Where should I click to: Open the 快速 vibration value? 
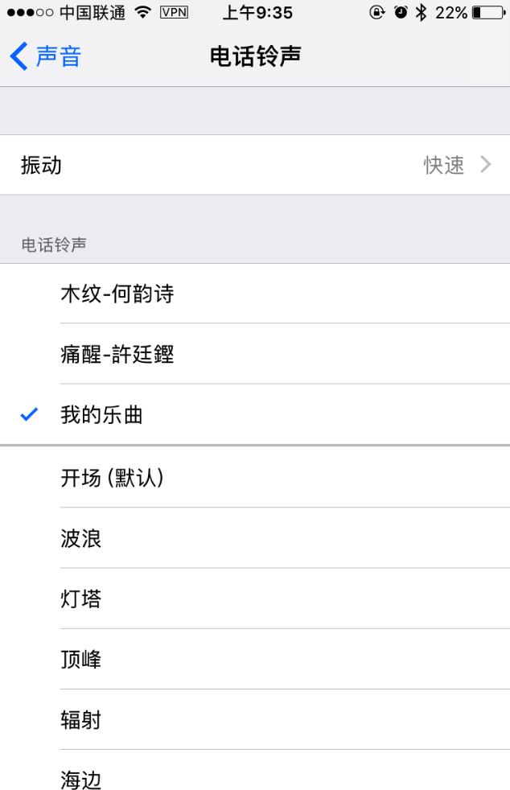click(x=443, y=165)
